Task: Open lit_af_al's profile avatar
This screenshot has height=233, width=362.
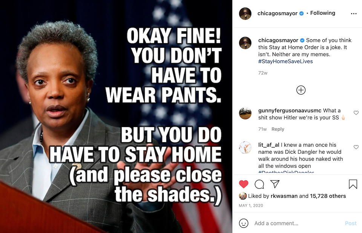Action: [245, 147]
